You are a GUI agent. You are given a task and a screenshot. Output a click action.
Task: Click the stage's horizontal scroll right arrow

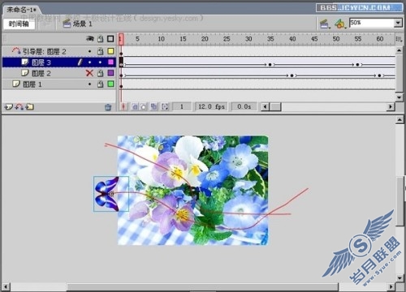[x=391, y=286]
